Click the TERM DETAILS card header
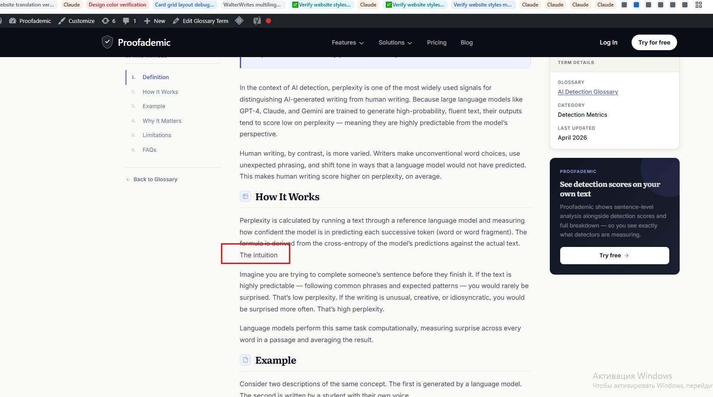The height and width of the screenshot is (397, 713). pyautogui.click(x=576, y=63)
